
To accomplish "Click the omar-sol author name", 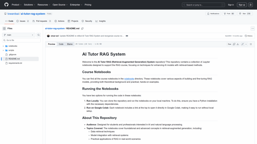I will (54, 36).
